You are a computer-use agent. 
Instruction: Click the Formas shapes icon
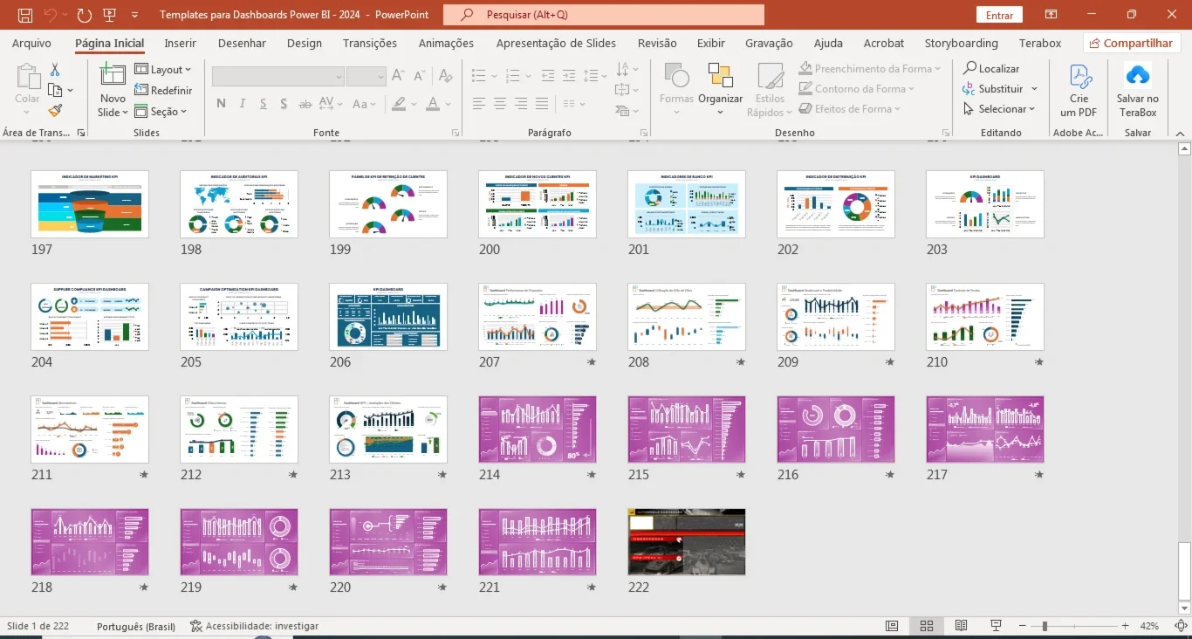pos(676,77)
